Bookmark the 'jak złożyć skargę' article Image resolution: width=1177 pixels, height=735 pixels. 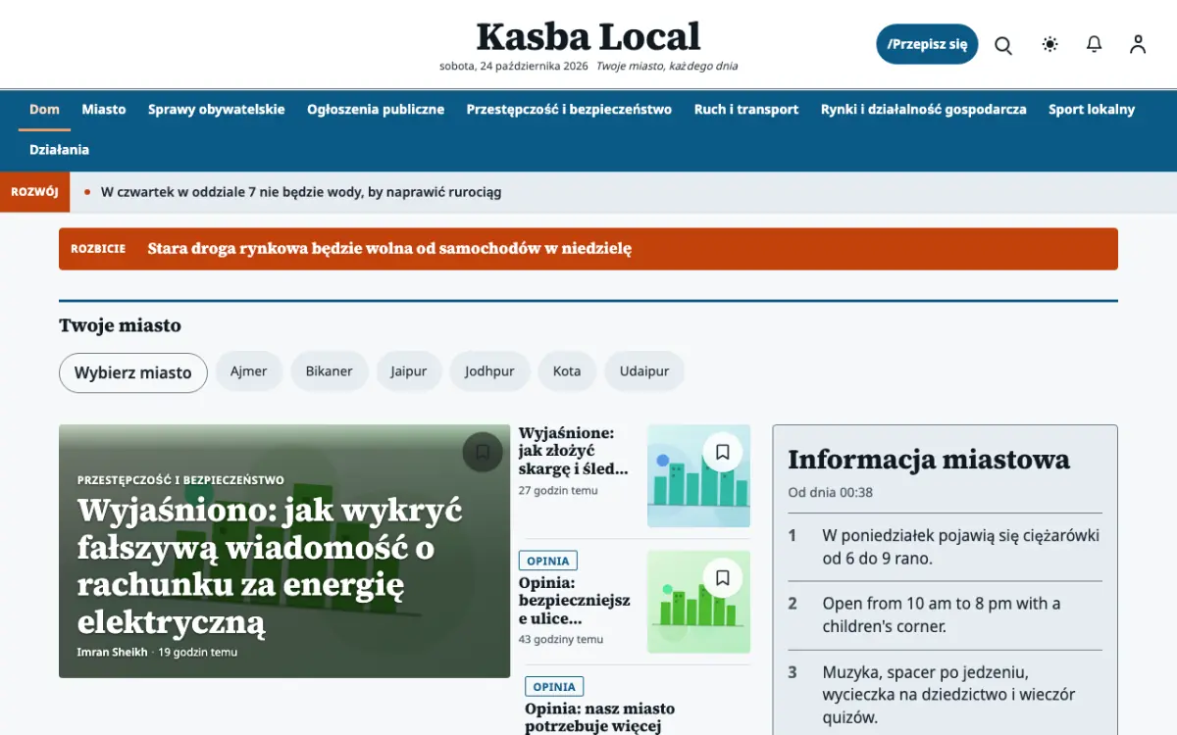[x=723, y=452]
